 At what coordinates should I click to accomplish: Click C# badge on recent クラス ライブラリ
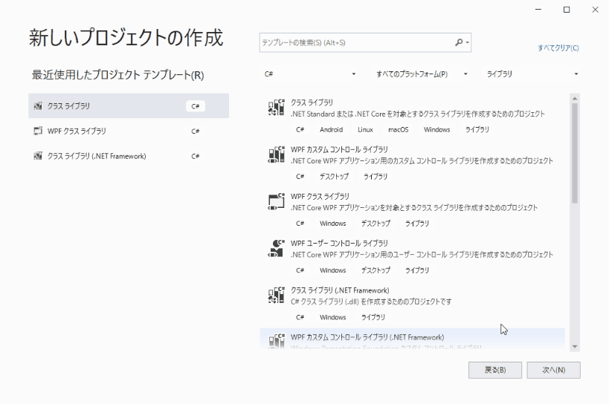tap(196, 106)
